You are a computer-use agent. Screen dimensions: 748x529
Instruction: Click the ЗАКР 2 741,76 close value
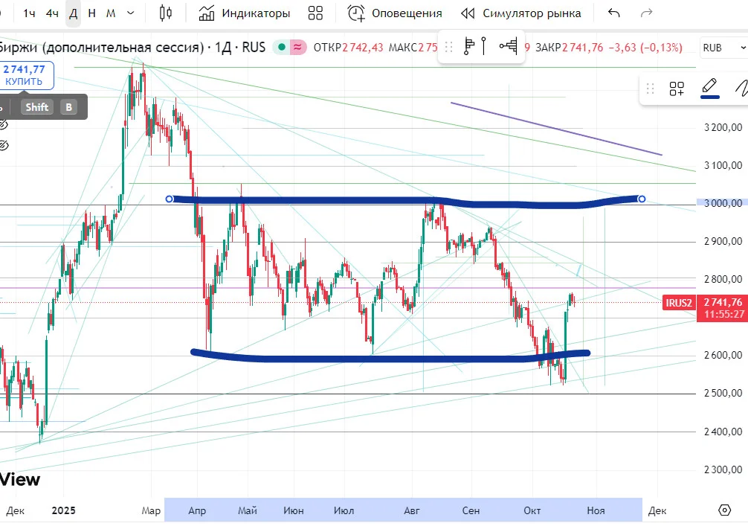click(569, 48)
